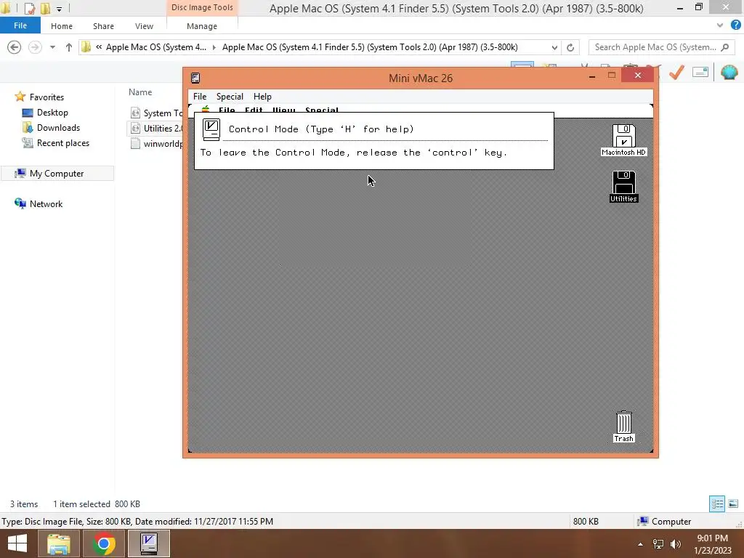
Task: Open File Explorer from taskbar
Action: tap(59, 543)
